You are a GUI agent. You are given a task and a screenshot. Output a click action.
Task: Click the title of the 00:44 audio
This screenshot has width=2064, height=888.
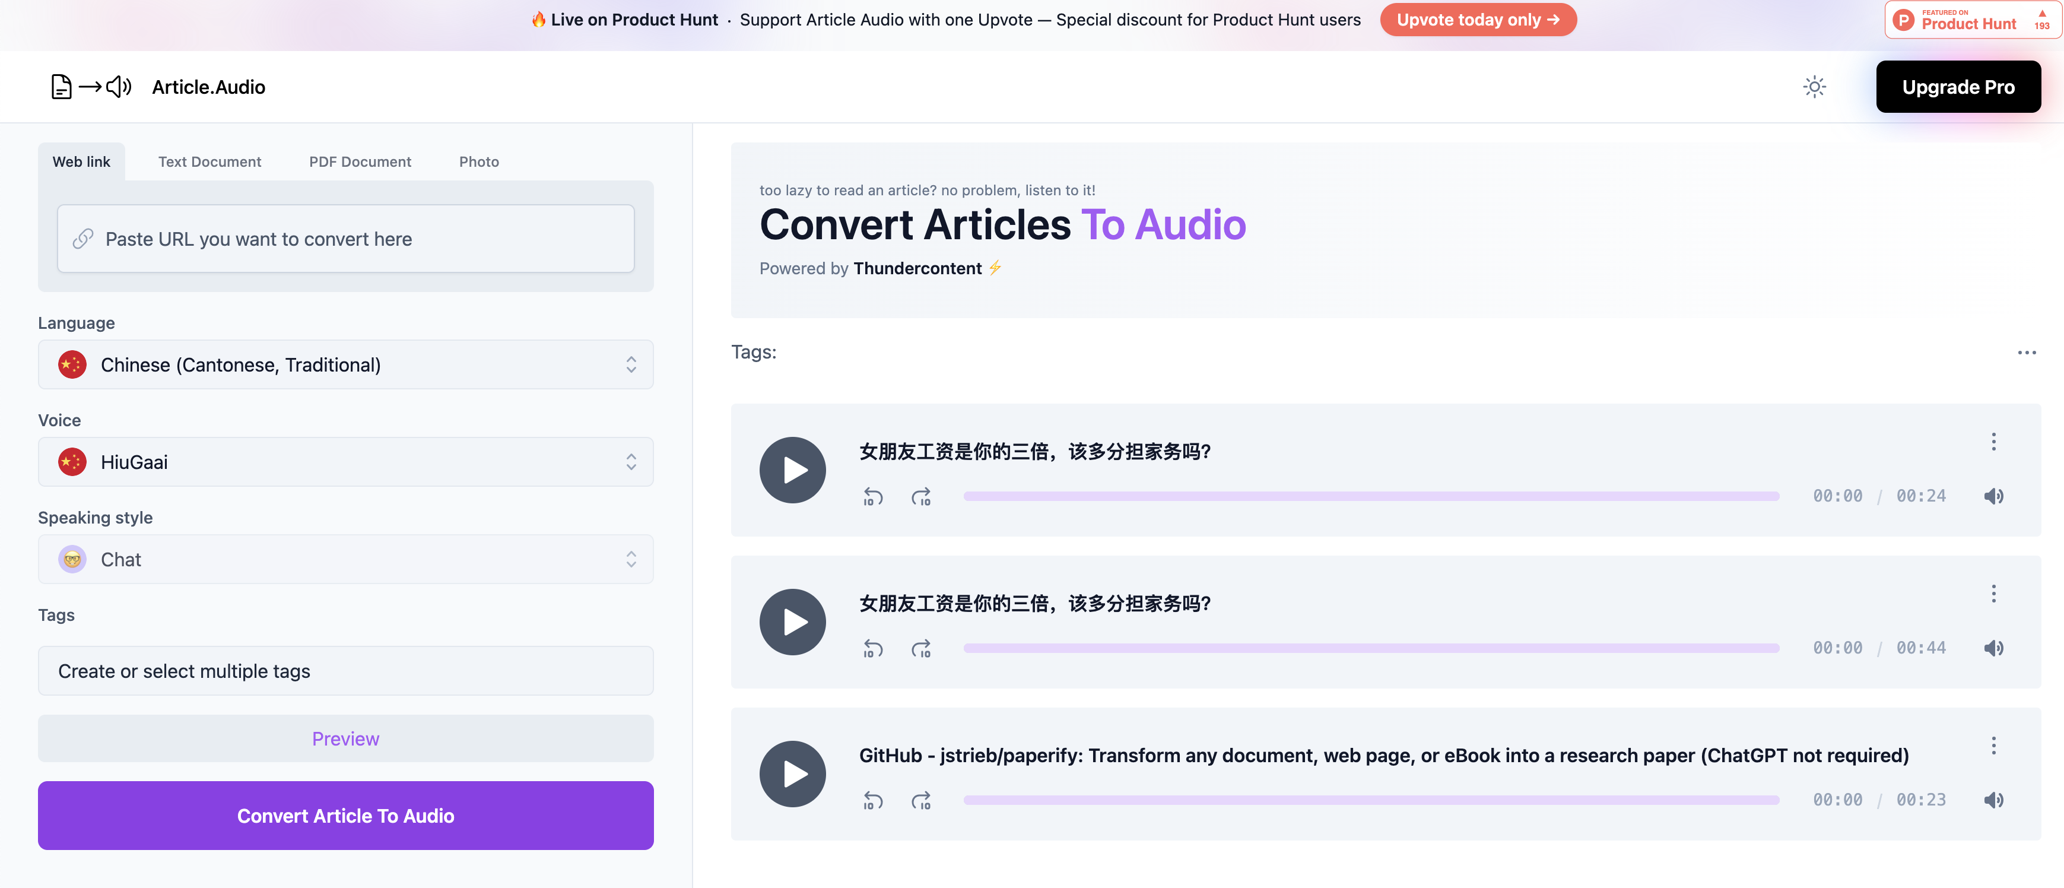tap(1034, 604)
